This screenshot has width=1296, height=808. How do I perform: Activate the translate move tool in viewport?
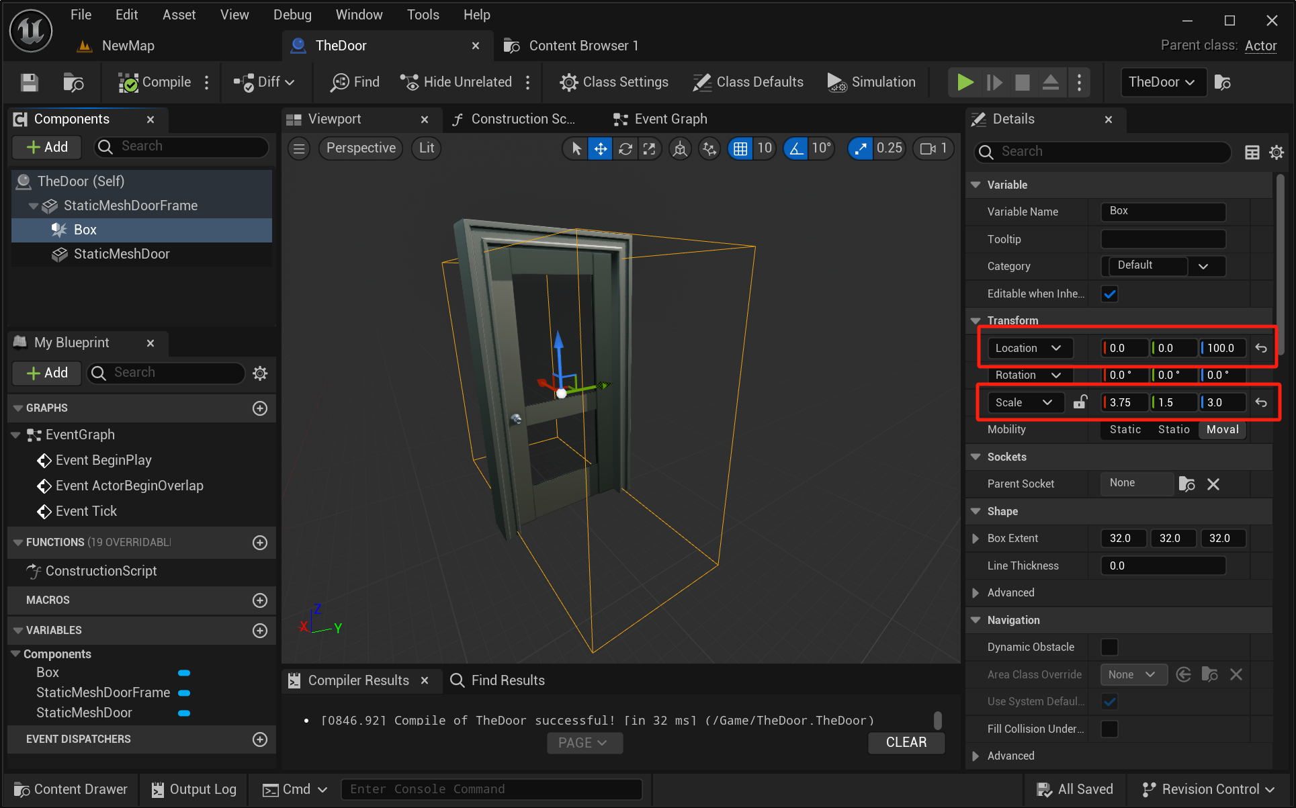(x=601, y=148)
